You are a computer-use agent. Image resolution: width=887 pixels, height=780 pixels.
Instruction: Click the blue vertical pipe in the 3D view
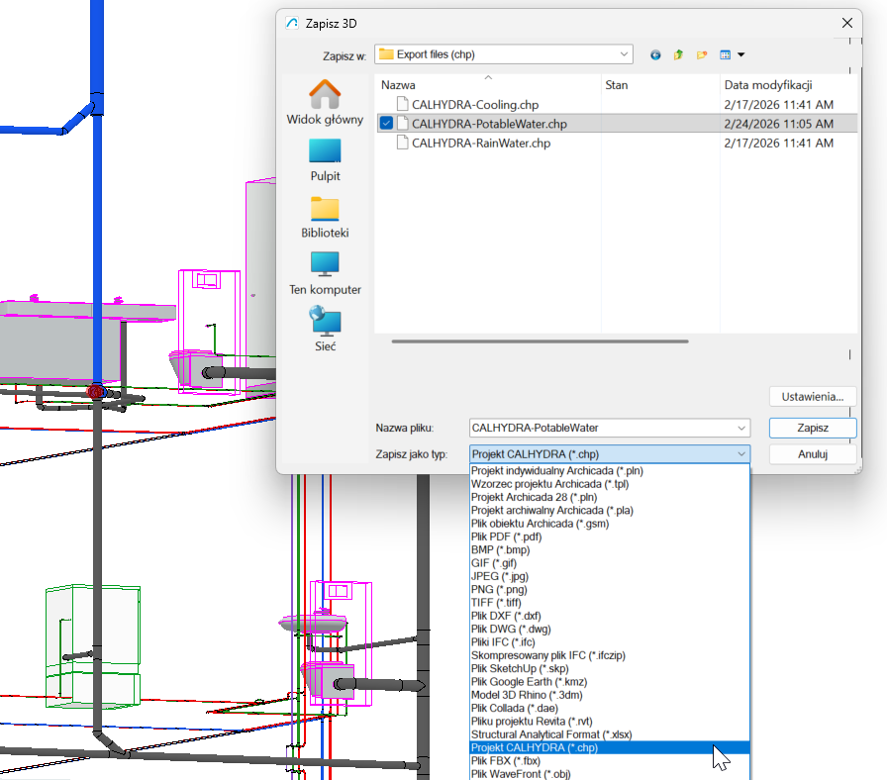(97, 227)
